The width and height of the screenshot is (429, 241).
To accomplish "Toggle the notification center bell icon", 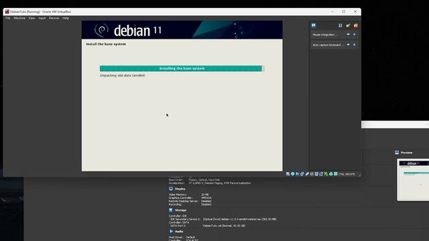I will click(x=314, y=25).
